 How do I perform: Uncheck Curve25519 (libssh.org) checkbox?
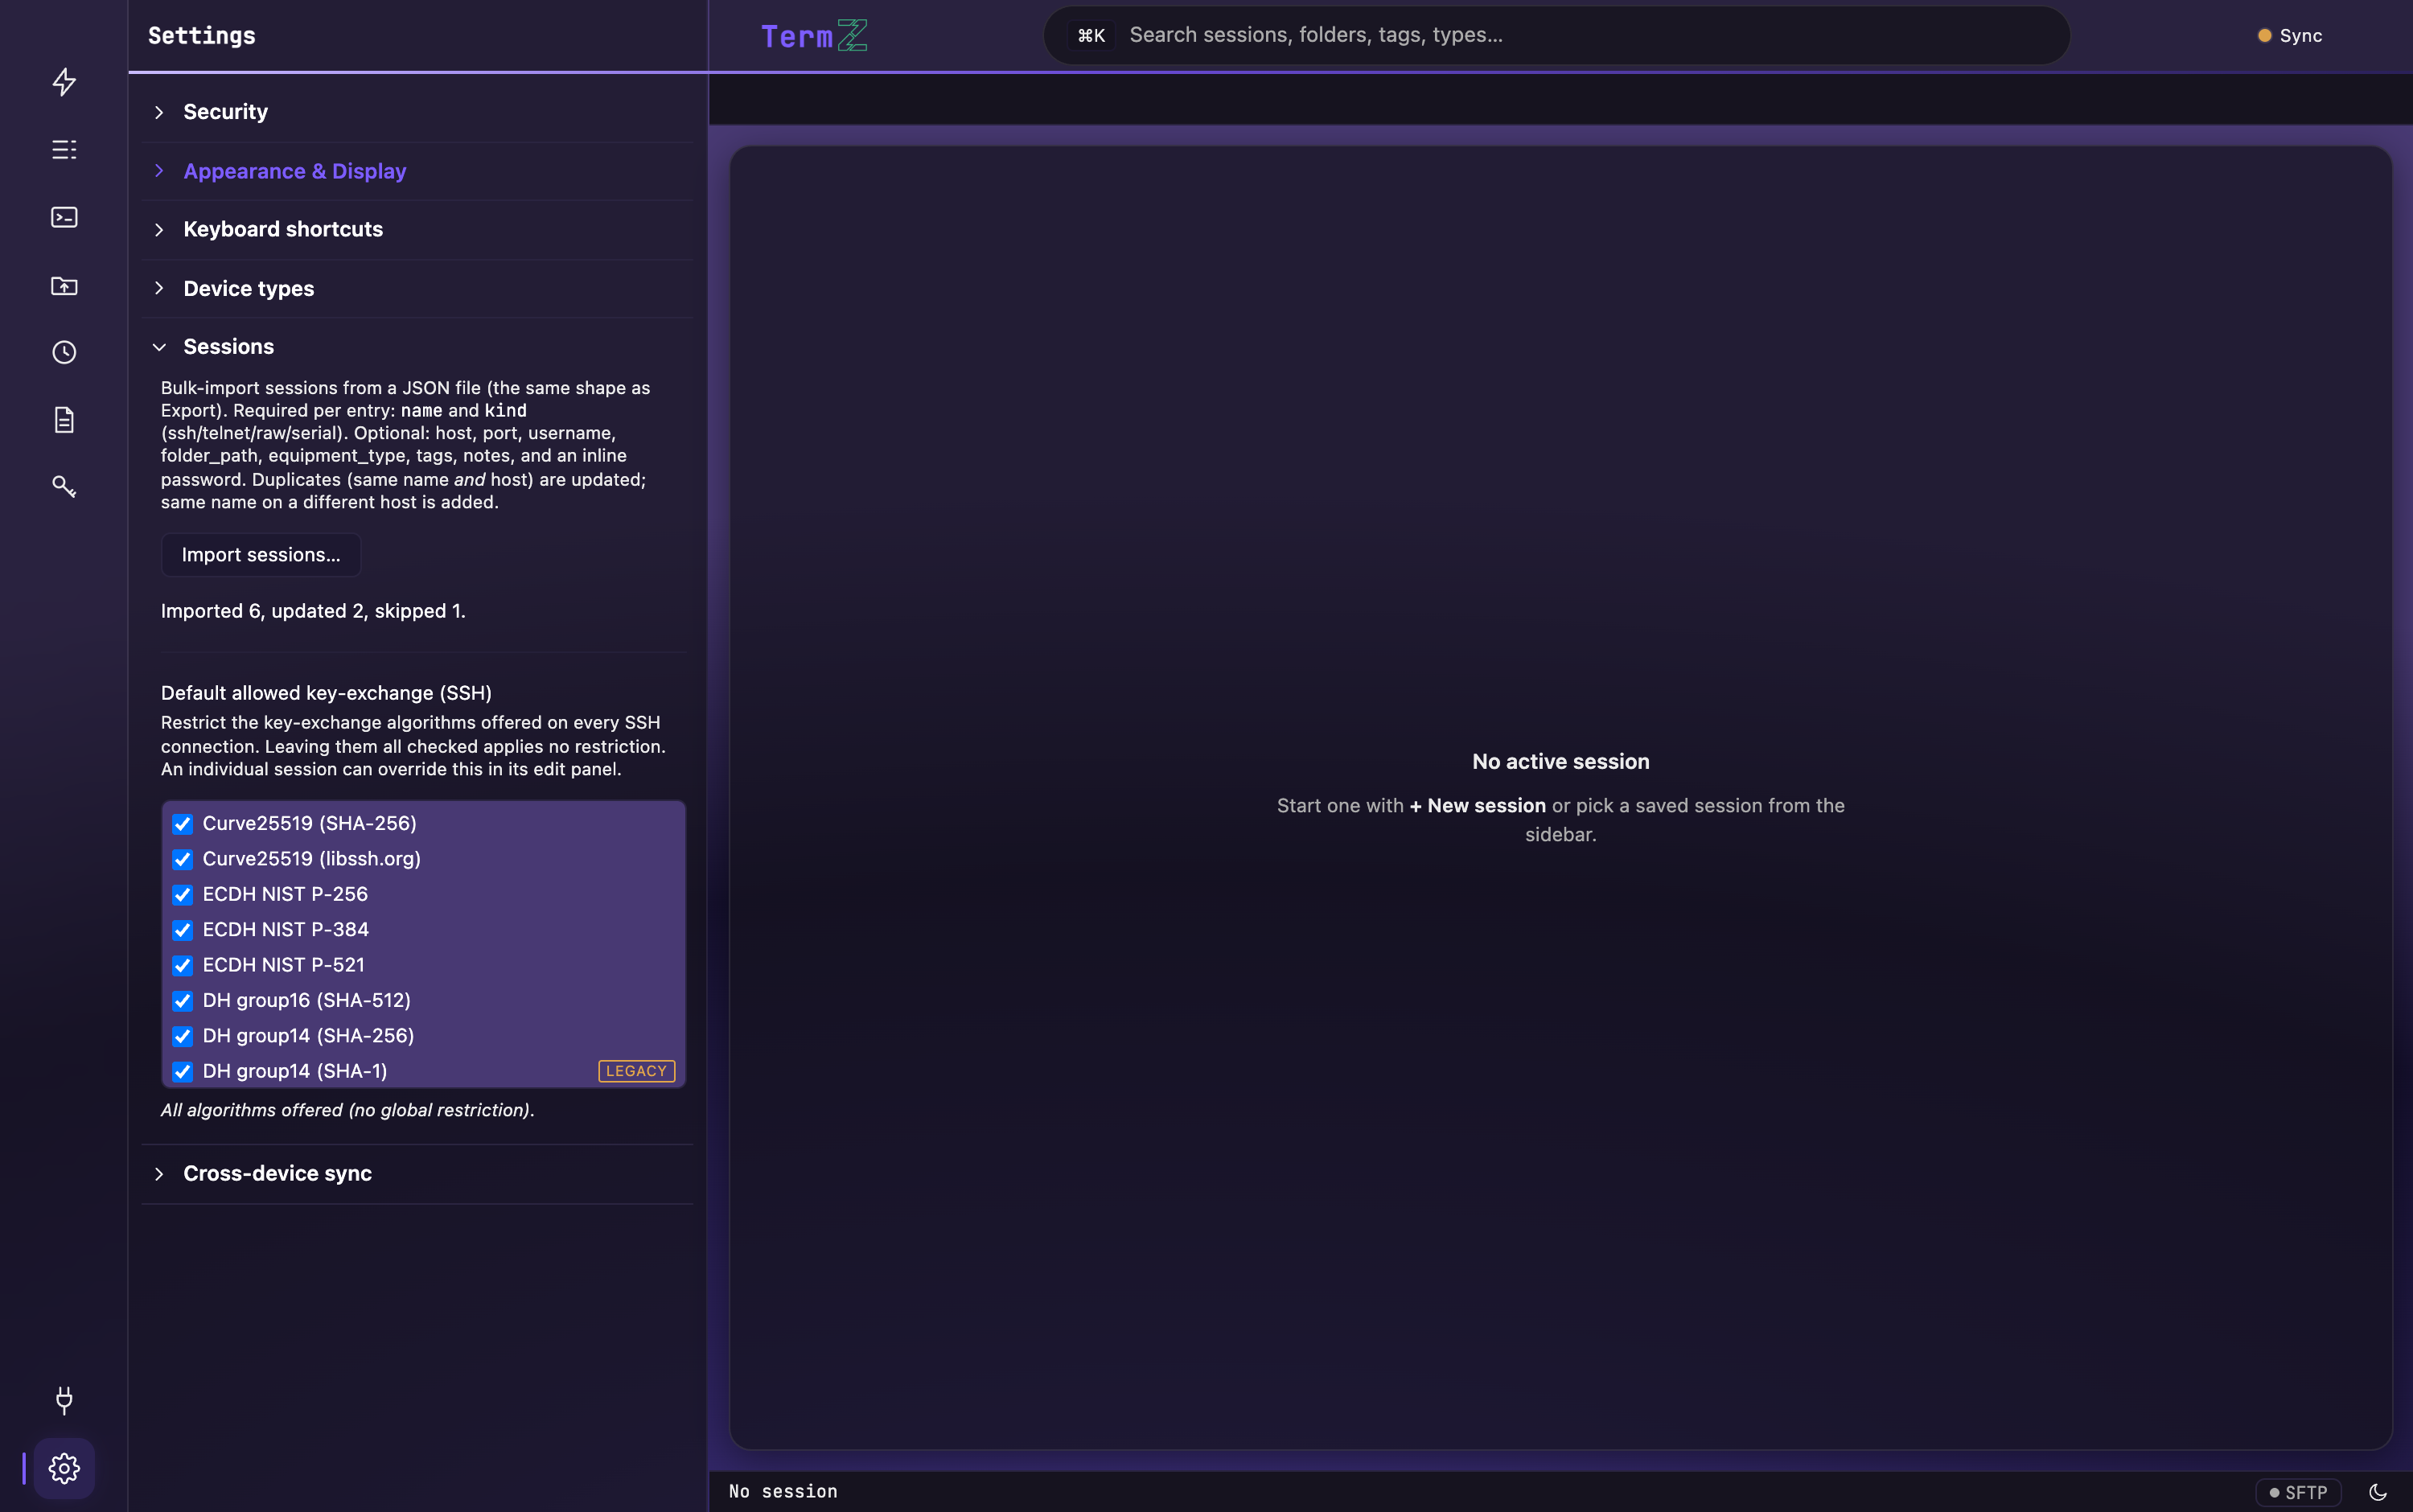pos(182,859)
